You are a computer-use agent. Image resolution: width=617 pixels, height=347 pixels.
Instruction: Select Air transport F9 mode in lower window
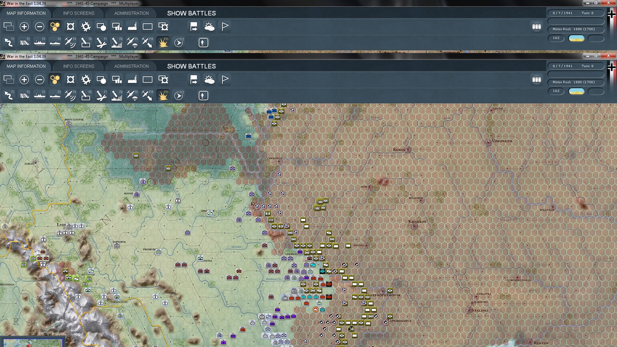[x=132, y=96]
